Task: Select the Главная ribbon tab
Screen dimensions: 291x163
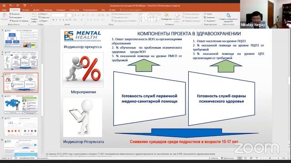Action: tap(15, 10)
